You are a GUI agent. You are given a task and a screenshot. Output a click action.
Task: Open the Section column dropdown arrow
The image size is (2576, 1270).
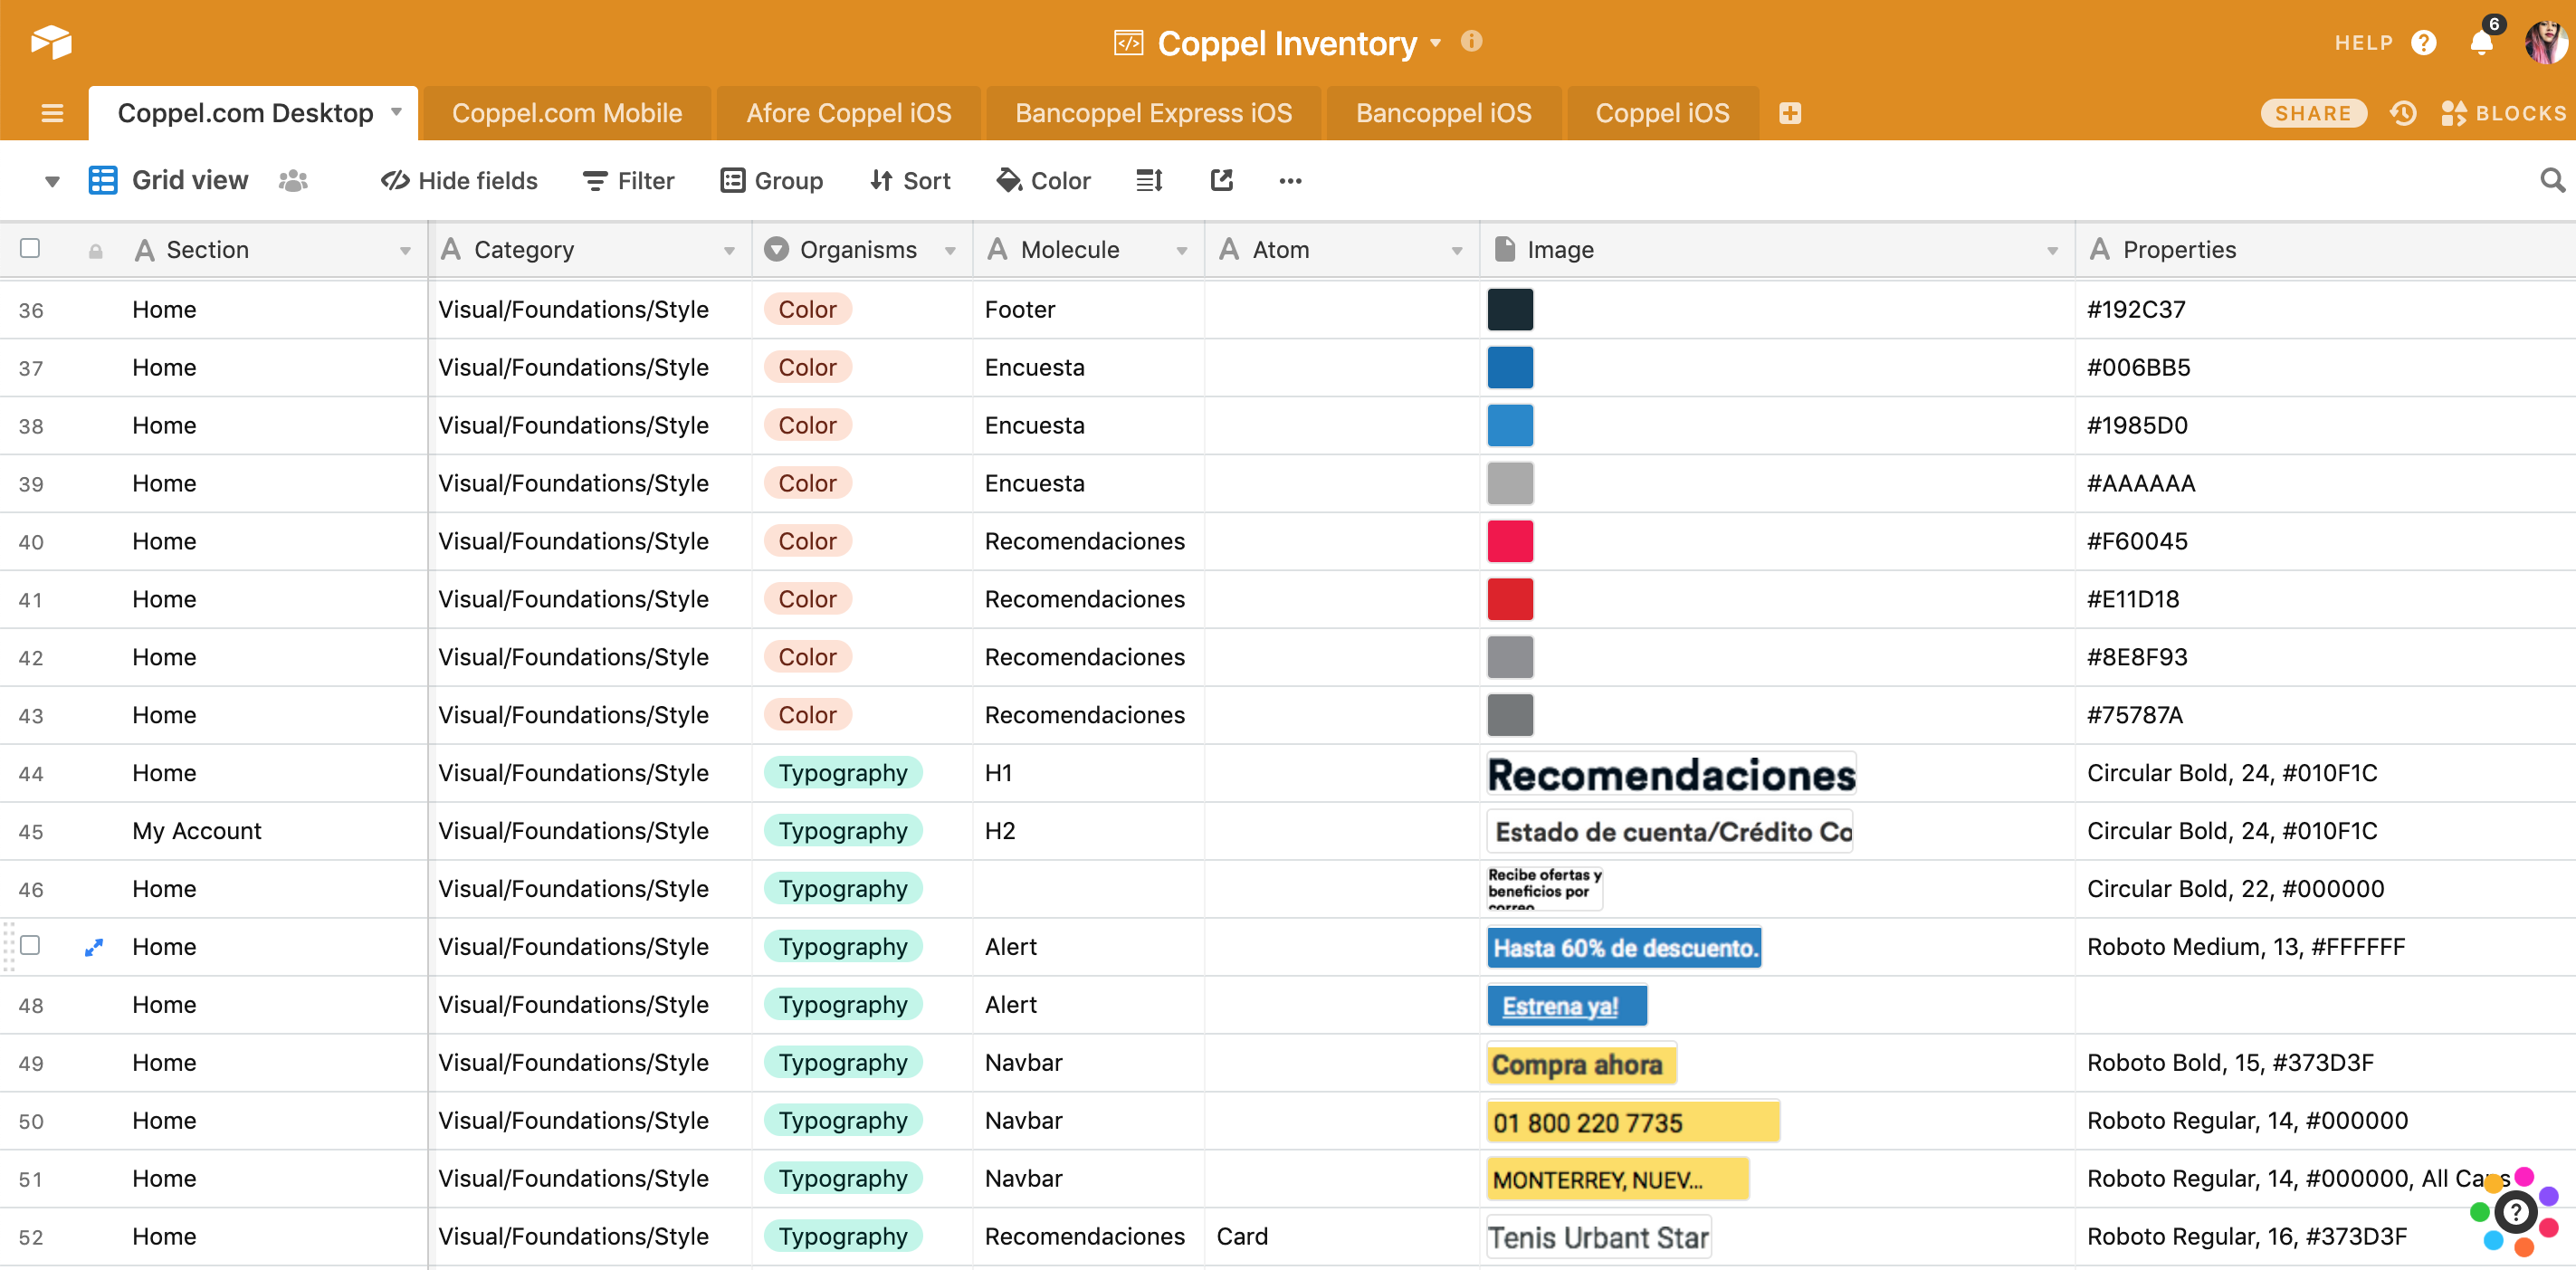click(405, 250)
